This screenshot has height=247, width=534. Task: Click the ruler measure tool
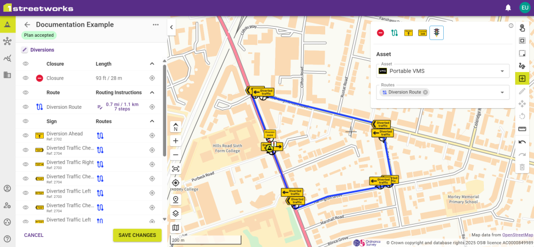[522, 129]
